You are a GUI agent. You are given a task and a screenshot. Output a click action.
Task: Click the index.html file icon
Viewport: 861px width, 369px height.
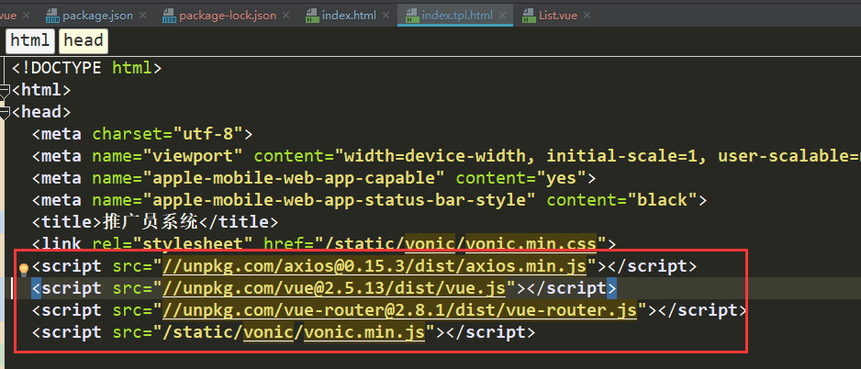tap(312, 16)
